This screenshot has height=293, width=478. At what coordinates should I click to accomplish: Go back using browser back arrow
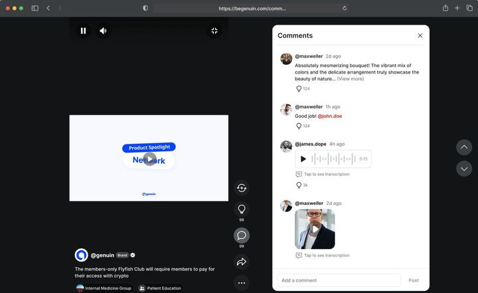[x=48, y=8]
